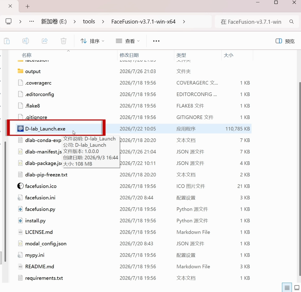Go to the tools folder breadcrumb
Viewport: 301px width, 292px height.
(89, 21)
